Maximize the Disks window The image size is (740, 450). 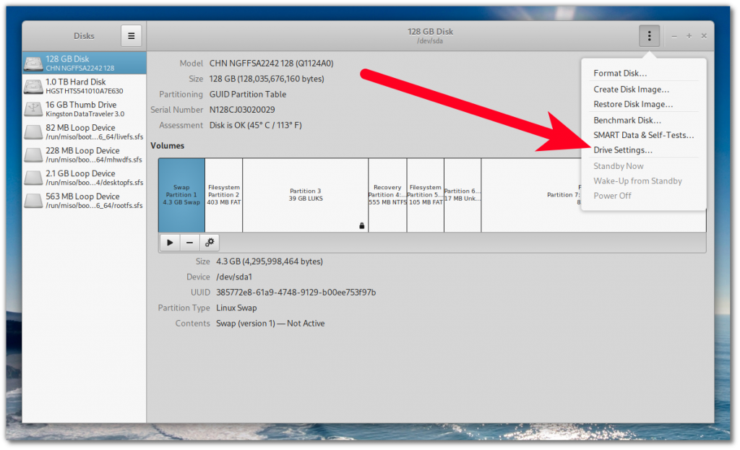tap(689, 36)
